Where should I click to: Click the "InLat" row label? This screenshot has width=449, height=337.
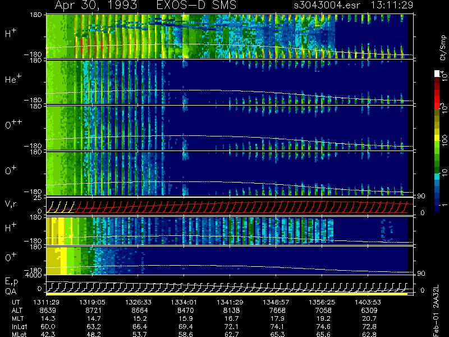pos(20,326)
